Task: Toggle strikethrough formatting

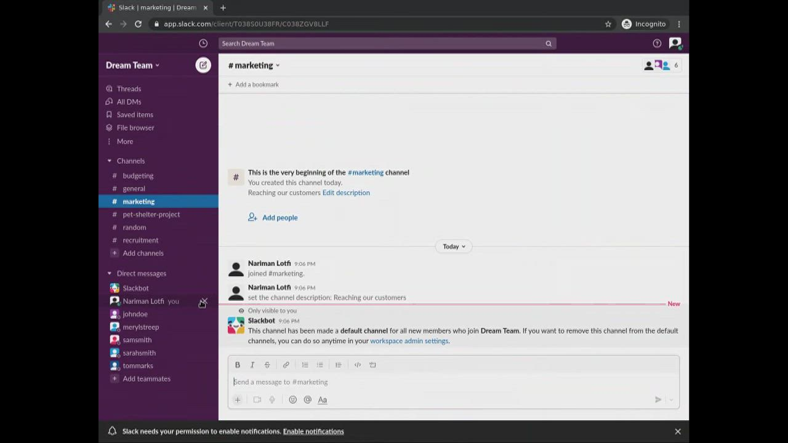Action: [267, 365]
